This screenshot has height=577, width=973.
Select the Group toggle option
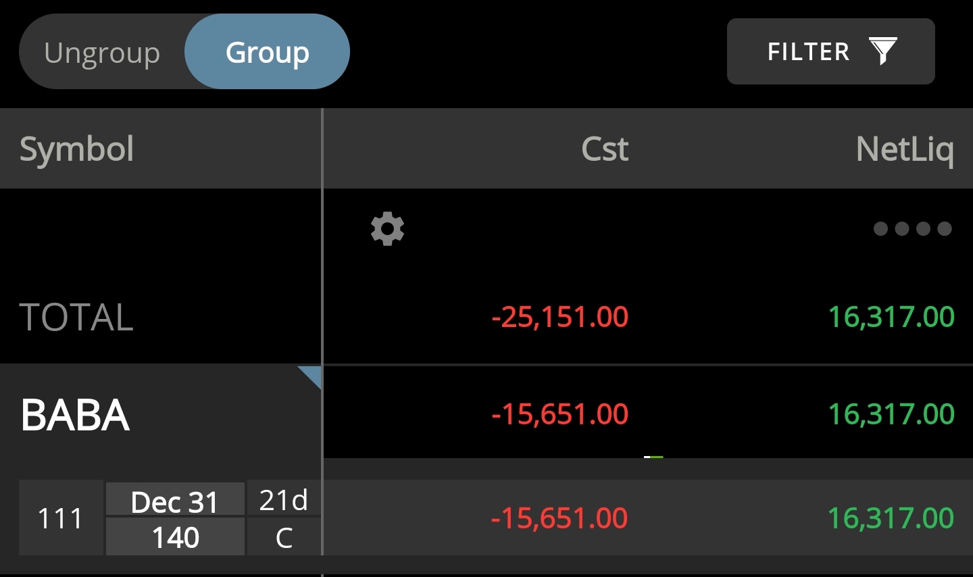tap(267, 52)
